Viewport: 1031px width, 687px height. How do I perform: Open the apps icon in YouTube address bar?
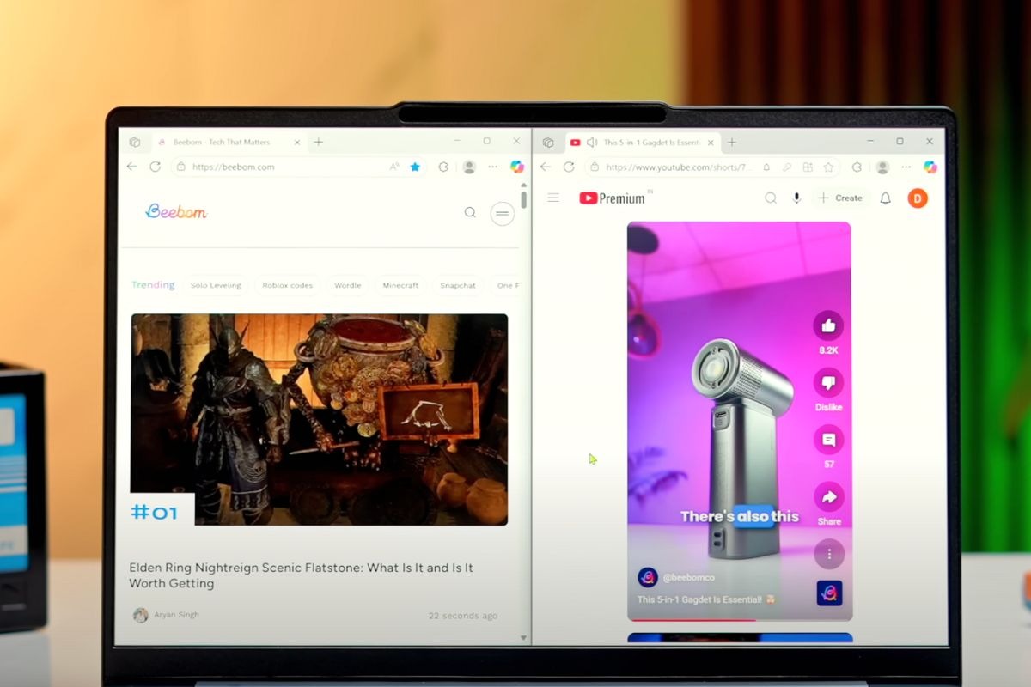point(808,167)
